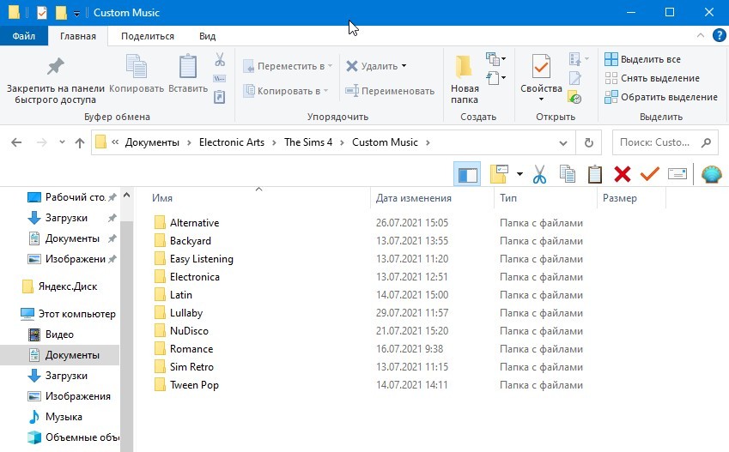This screenshot has height=452, width=729.
Task: Create a new folder with Новая папка
Action: [x=465, y=80]
